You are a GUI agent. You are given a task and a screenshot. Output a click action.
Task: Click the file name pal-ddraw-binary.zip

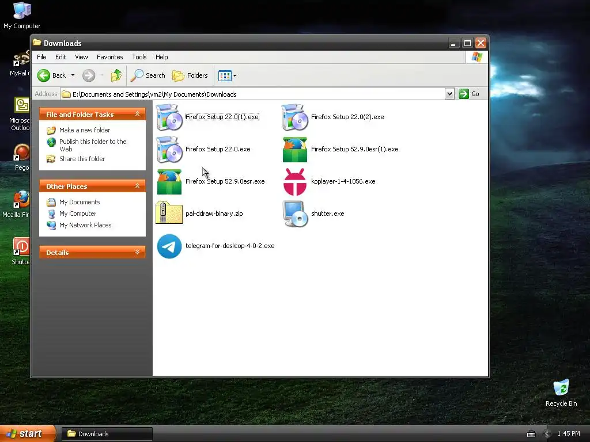point(214,214)
